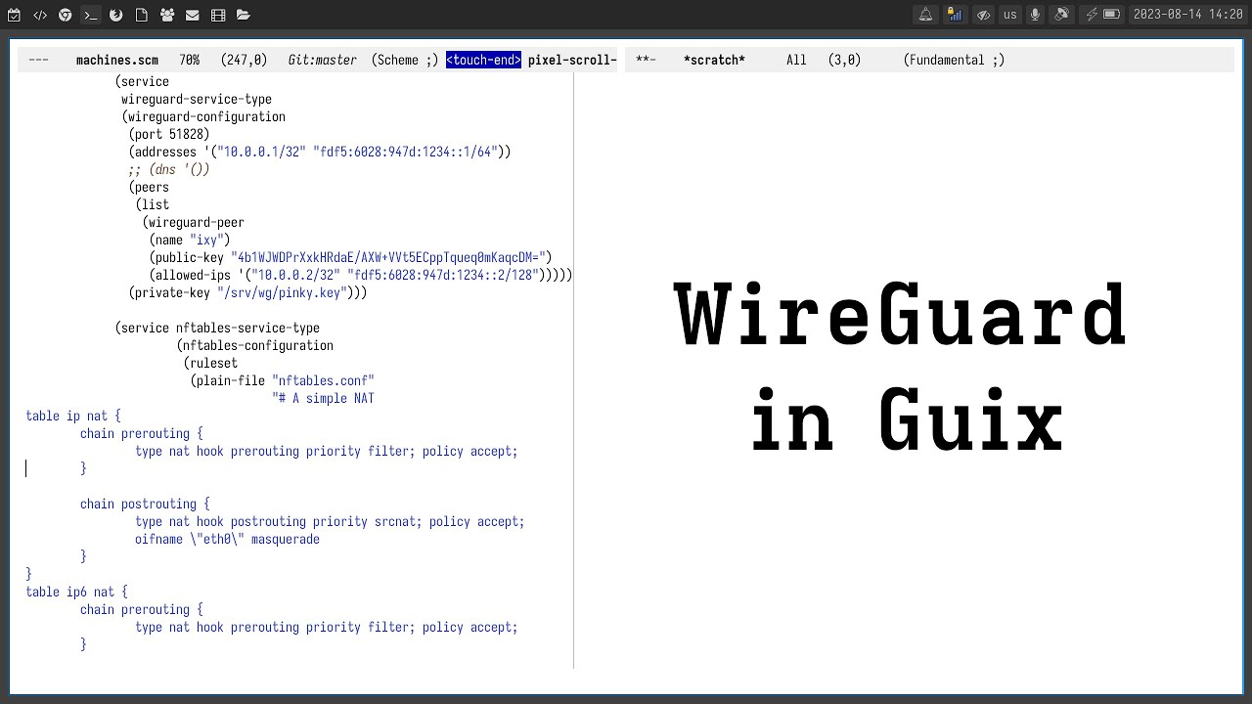Image resolution: width=1252 pixels, height=704 pixels.
Task: Click the (name "ixy") line
Action: pyautogui.click(x=190, y=240)
